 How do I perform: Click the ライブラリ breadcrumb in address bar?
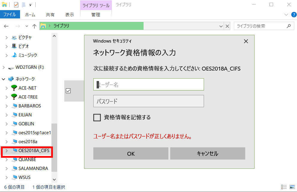(61, 26)
